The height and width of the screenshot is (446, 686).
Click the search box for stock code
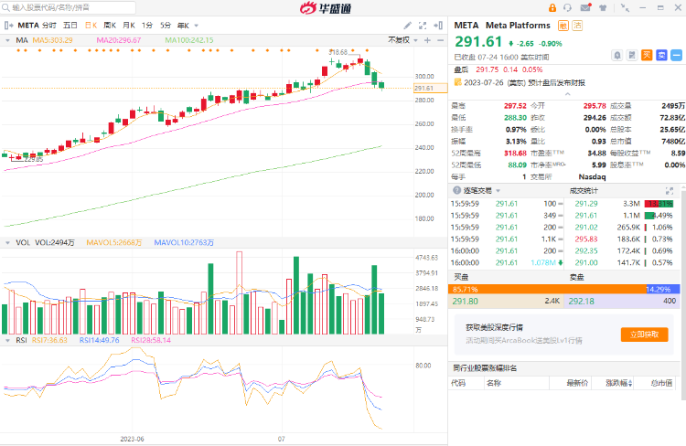(x=70, y=7)
